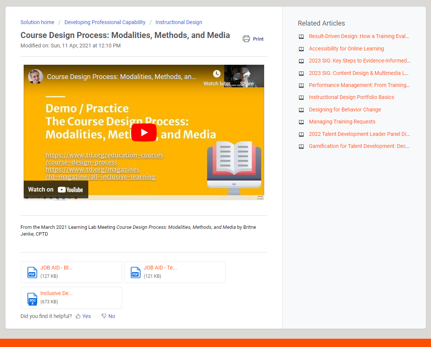Open Instructional Design breadcrumb

tap(178, 22)
